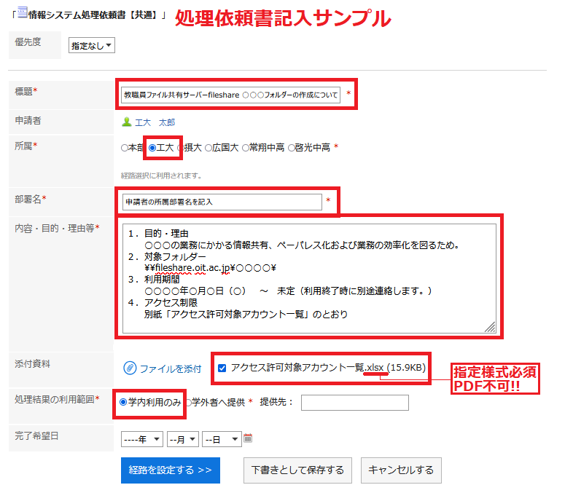Image resolution: width=565 pixels, height=493 pixels.
Task: Click the 完了希望日 field label
Action: coord(36,435)
